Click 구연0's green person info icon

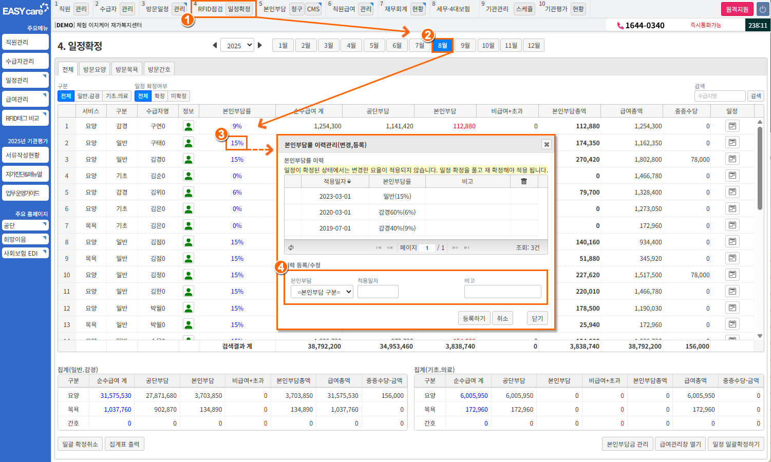click(189, 126)
